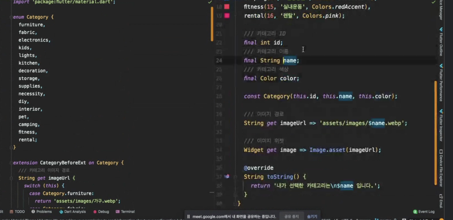Collapse the enum Category block
This screenshot has width=453, height=220.
[x=11, y=17]
